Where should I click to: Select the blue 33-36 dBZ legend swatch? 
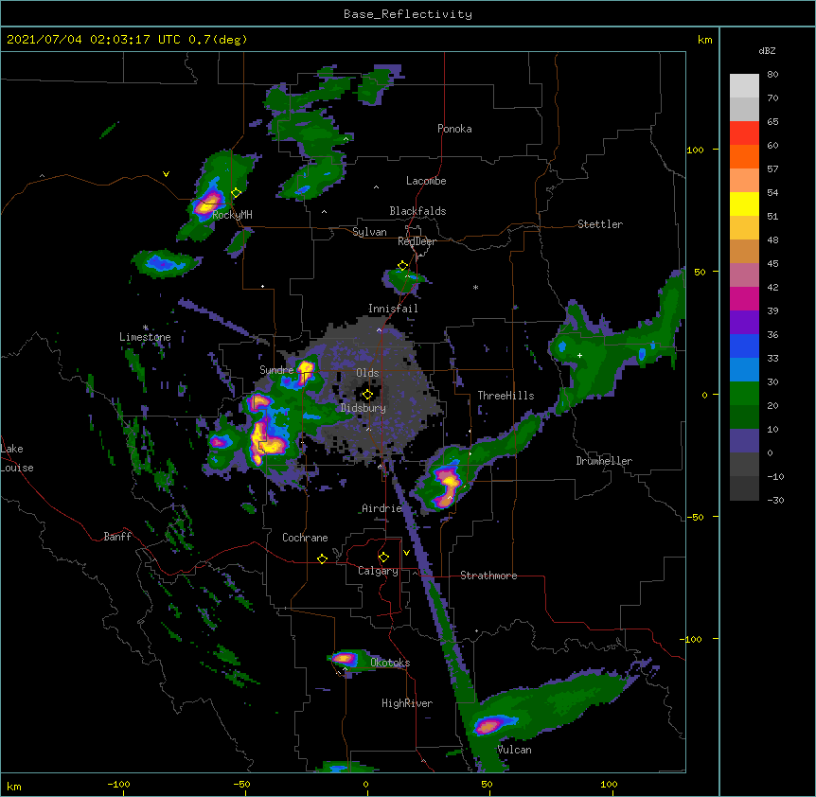pos(744,345)
